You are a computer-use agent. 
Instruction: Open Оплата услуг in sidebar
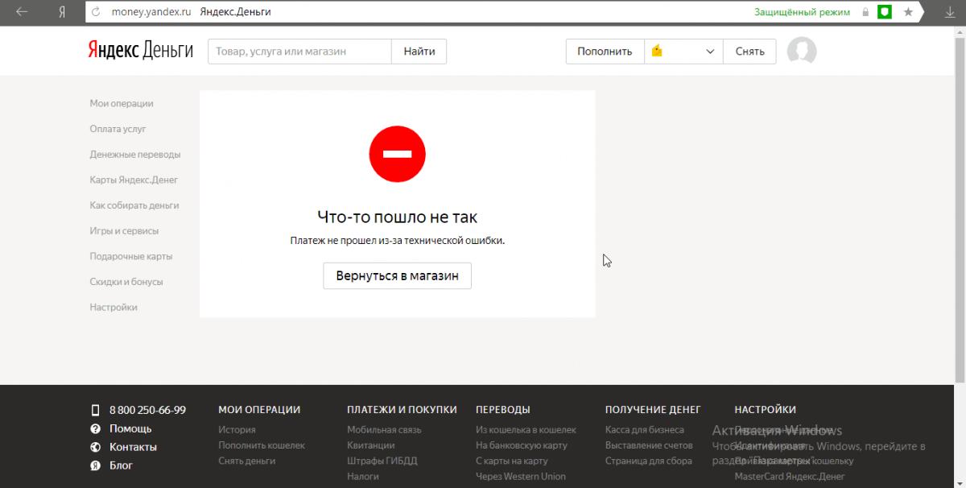[118, 129]
